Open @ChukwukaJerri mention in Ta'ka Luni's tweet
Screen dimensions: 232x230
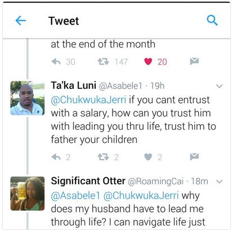88,100
